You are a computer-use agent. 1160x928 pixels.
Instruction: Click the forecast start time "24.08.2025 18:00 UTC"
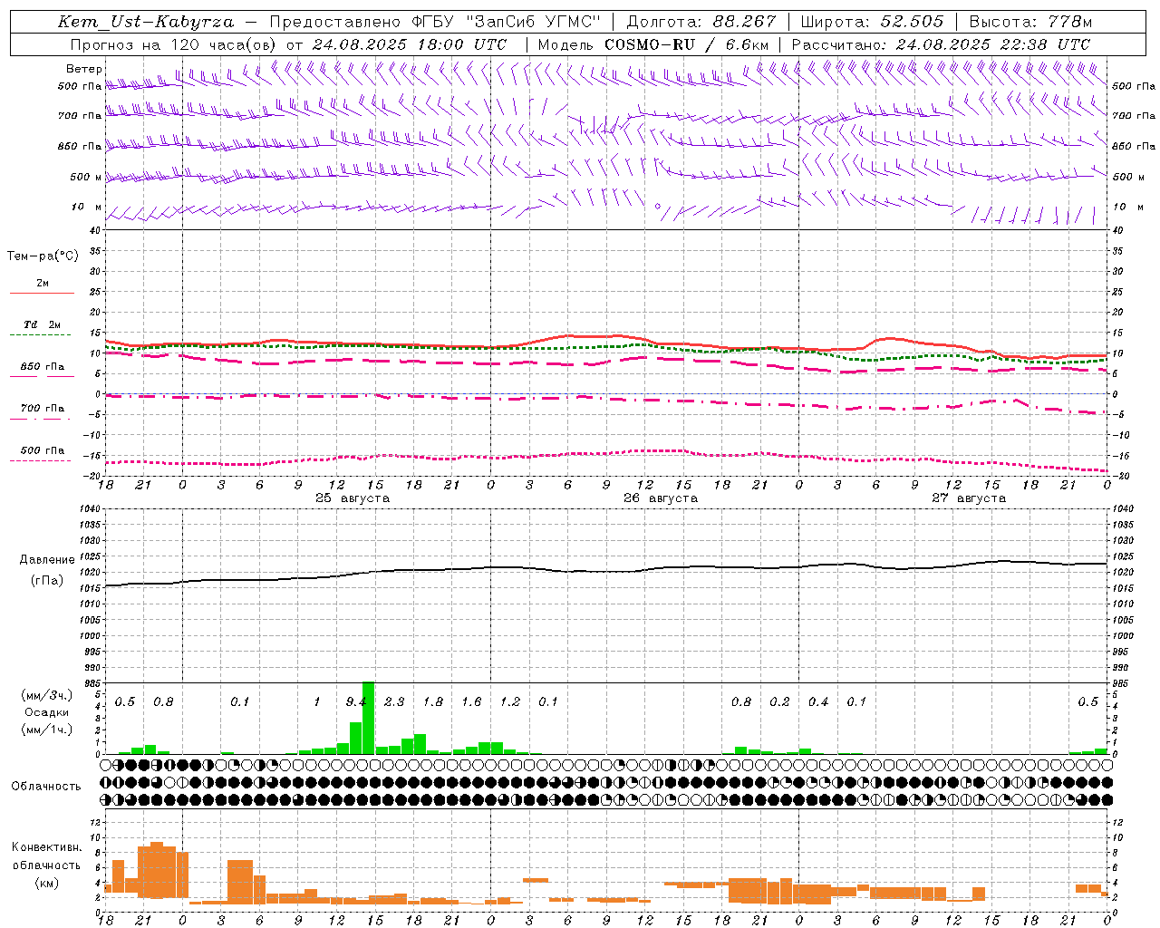pyautogui.click(x=410, y=44)
